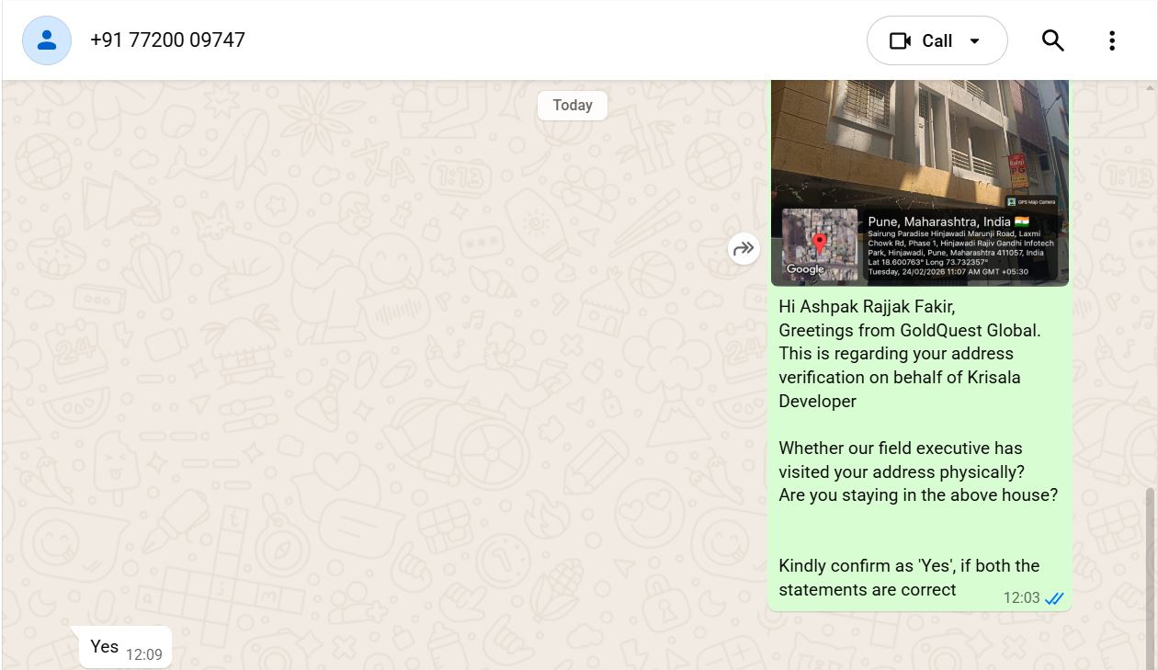Viewport: 1158px width, 670px height.
Task: Open the building photo attachment
Action: (920, 183)
